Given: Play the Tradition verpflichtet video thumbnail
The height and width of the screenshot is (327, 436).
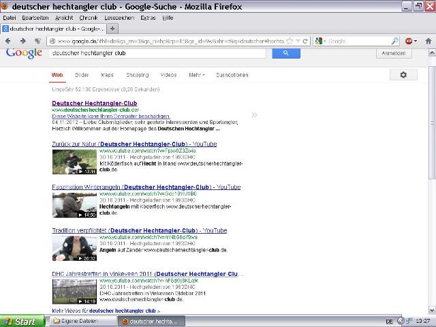Looking at the screenshot, I should pos(74,248).
